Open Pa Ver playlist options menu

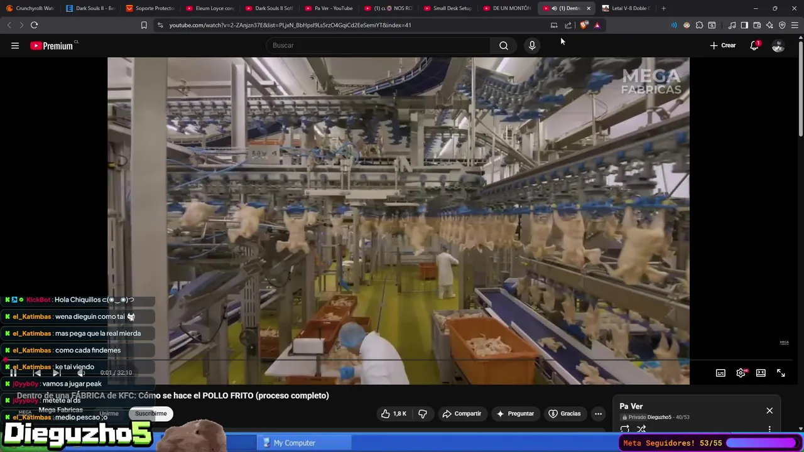[x=769, y=429]
